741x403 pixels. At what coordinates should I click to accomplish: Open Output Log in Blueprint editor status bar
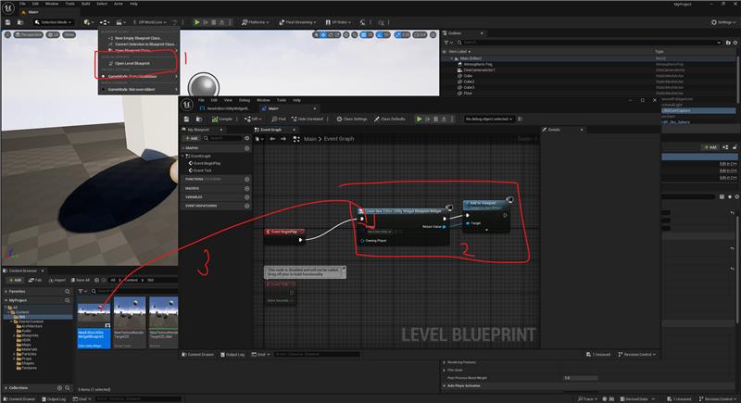(x=232, y=354)
